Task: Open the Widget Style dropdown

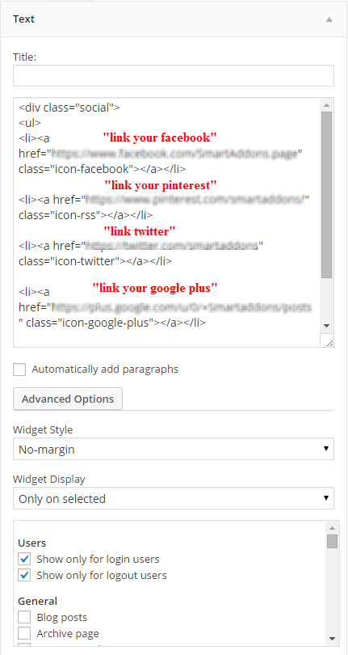Action: tap(174, 449)
